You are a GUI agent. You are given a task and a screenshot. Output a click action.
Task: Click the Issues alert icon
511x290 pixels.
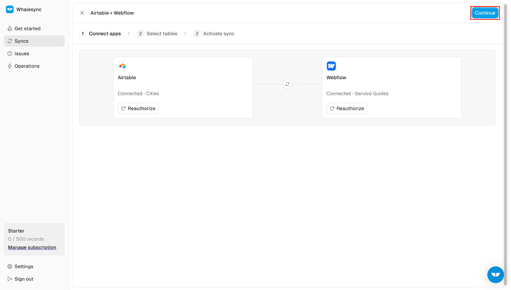click(x=10, y=54)
